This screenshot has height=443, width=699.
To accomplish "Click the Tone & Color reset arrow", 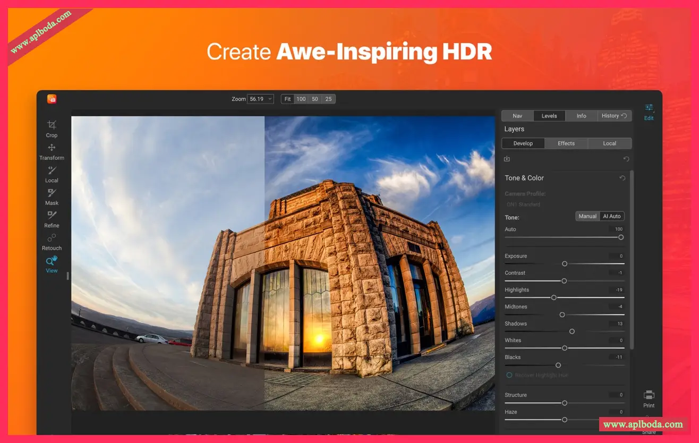I will (622, 178).
